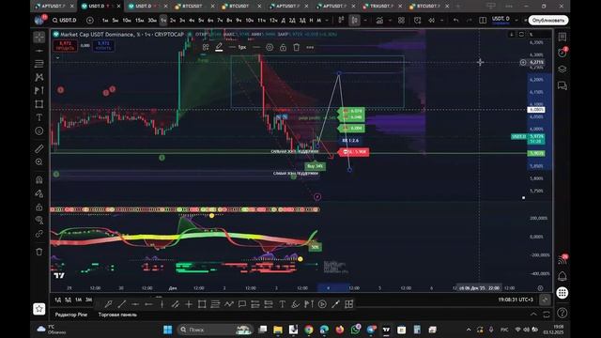Open the timeframe dropdown arrow after M
The height and width of the screenshot is (338, 601).
tap(327, 20)
